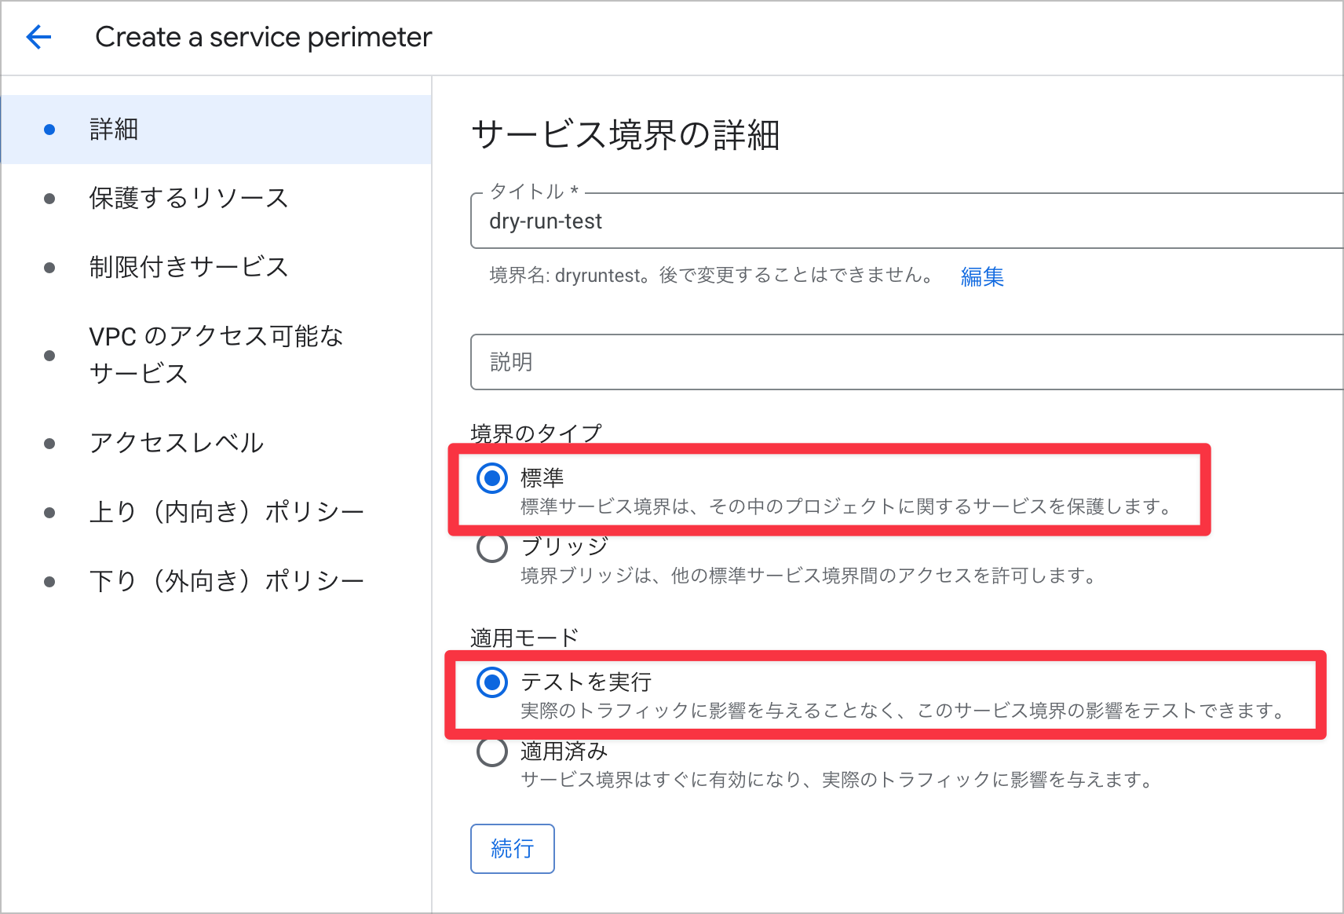Open 制限付きサービス step
1344x914 pixels.
tap(188, 267)
